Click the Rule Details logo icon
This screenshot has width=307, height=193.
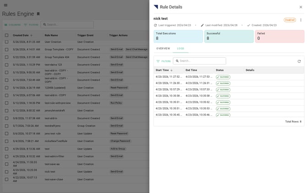(x=156, y=7)
